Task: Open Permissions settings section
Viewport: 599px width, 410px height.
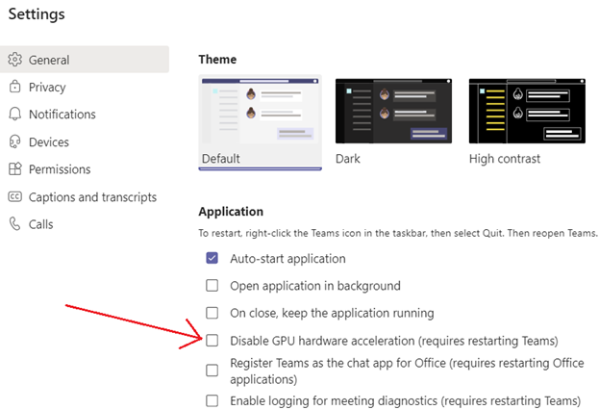Action: 85,169
